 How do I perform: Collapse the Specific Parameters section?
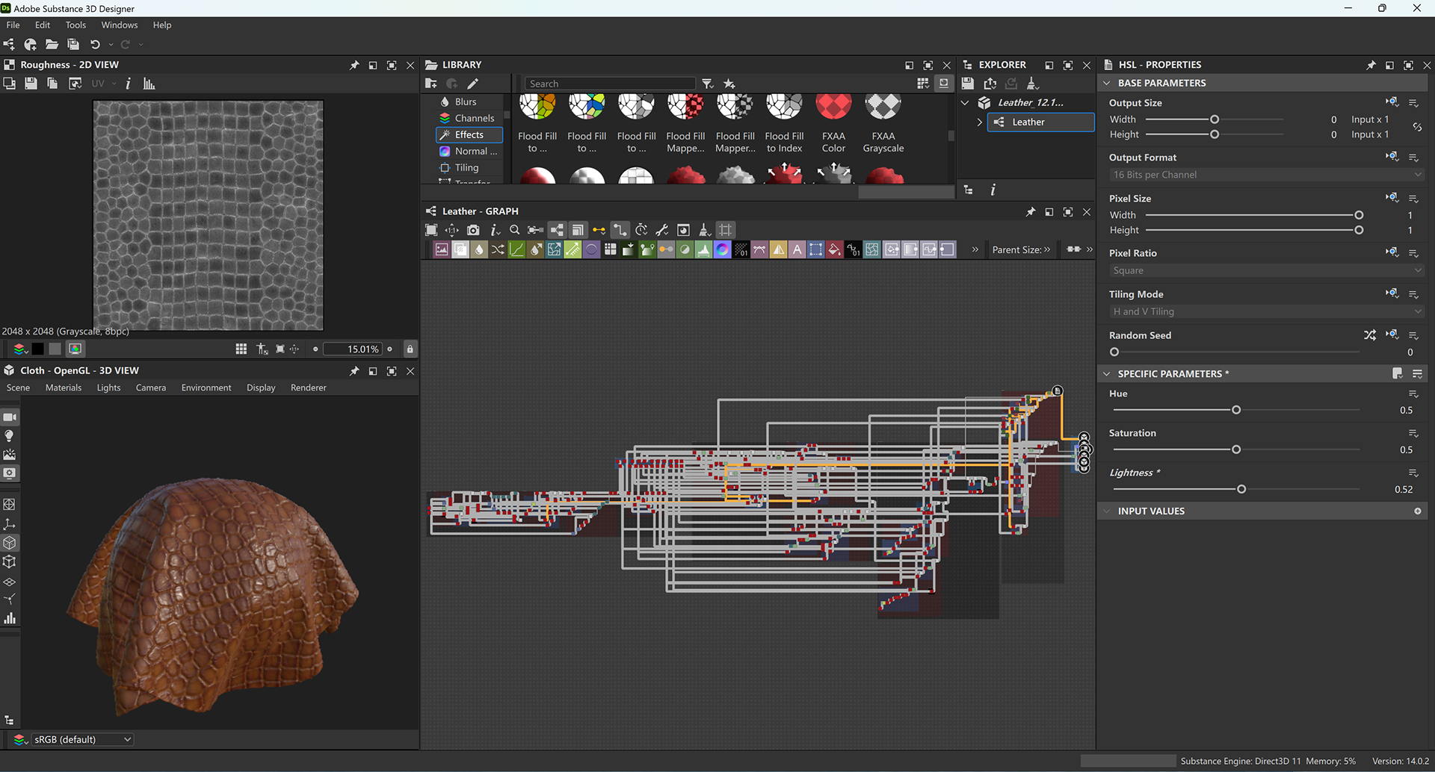click(1107, 373)
